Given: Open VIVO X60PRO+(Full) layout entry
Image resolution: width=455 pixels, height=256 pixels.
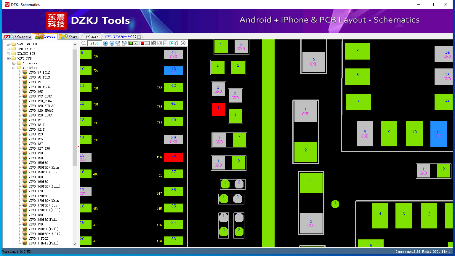Looking at the screenshot, I should tap(44, 186).
